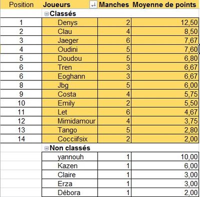
Task: Click Oudini's average value 7,60
Action: pyautogui.click(x=165, y=49)
